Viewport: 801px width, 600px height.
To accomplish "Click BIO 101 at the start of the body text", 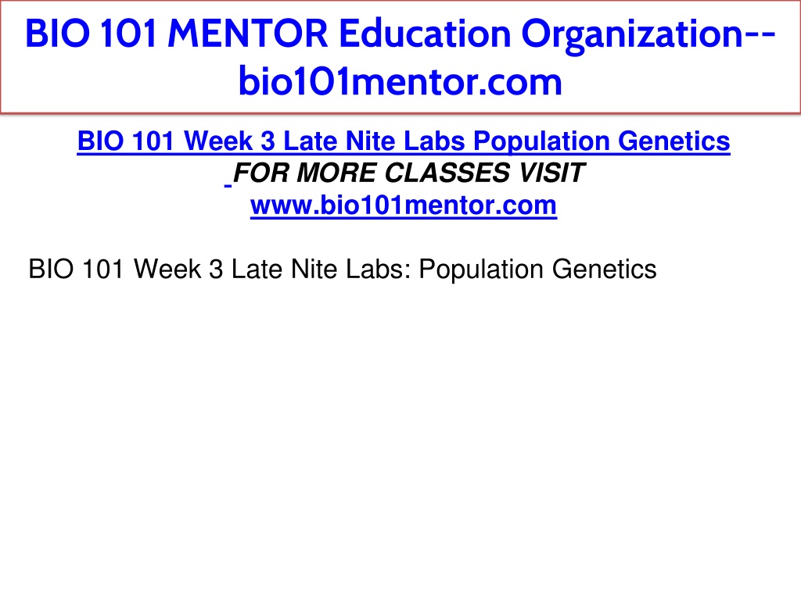I will click(x=76, y=269).
